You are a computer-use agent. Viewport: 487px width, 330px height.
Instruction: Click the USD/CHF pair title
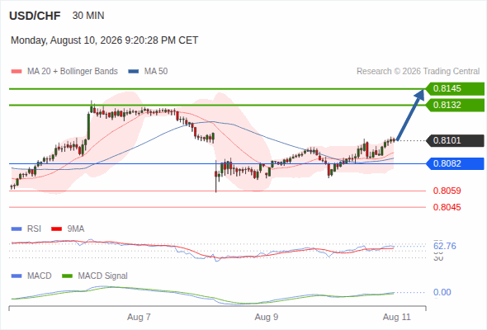tap(35, 16)
